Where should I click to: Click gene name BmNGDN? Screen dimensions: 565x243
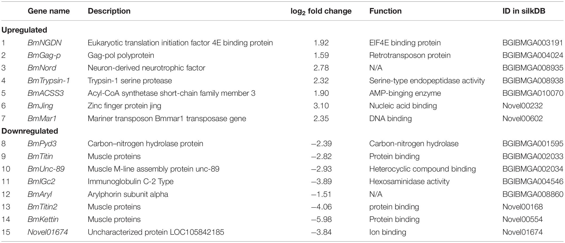45,43
